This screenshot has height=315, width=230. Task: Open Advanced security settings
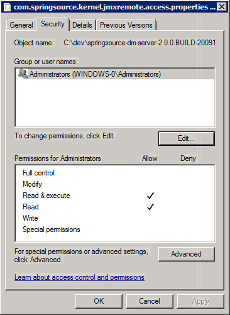[187, 254]
